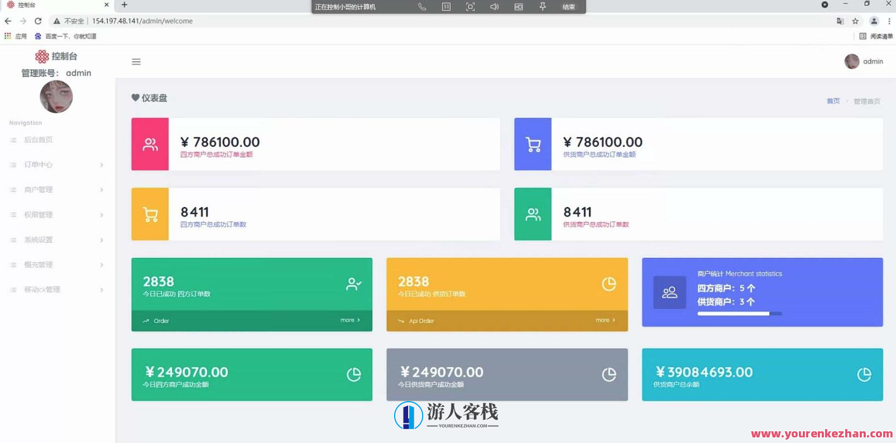896x443 pixels.
Task: Open 移动ck管理 menu item
Action: pyautogui.click(x=42, y=290)
